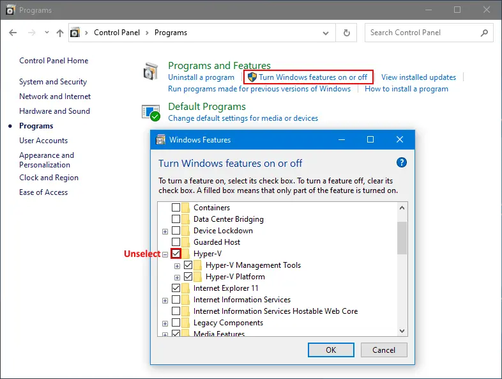502x379 pixels.
Task: Click the features list scrollbar thumb
Action: tap(402, 238)
